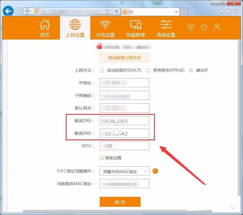Open the 克隆本机MAC地址 dropdown
Image resolution: width=243 pixels, height=215 pixels.
click(124, 171)
